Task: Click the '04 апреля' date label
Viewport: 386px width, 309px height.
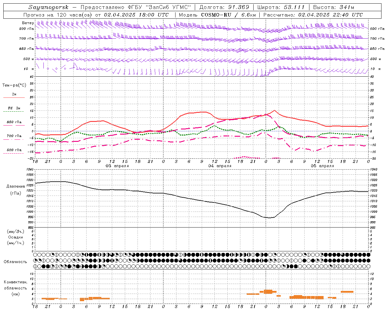Action: coord(220,166)
